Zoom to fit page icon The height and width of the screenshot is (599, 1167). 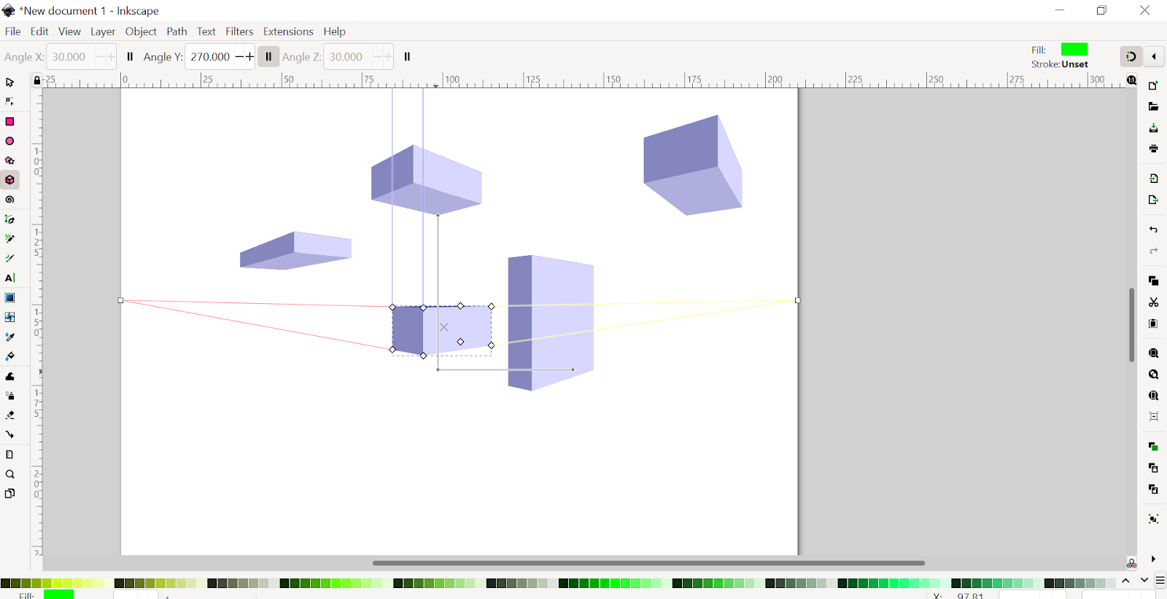point(1153,396)
